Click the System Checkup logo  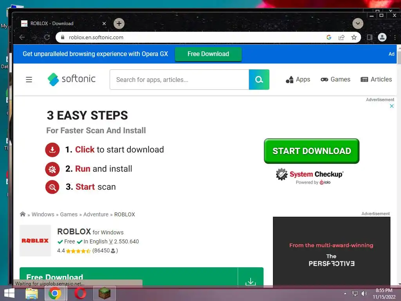pos(310,176)
